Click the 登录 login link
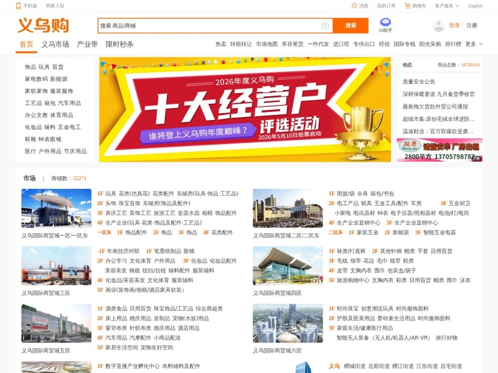This screenshot has width=498, height=373. tap(454, 25)
